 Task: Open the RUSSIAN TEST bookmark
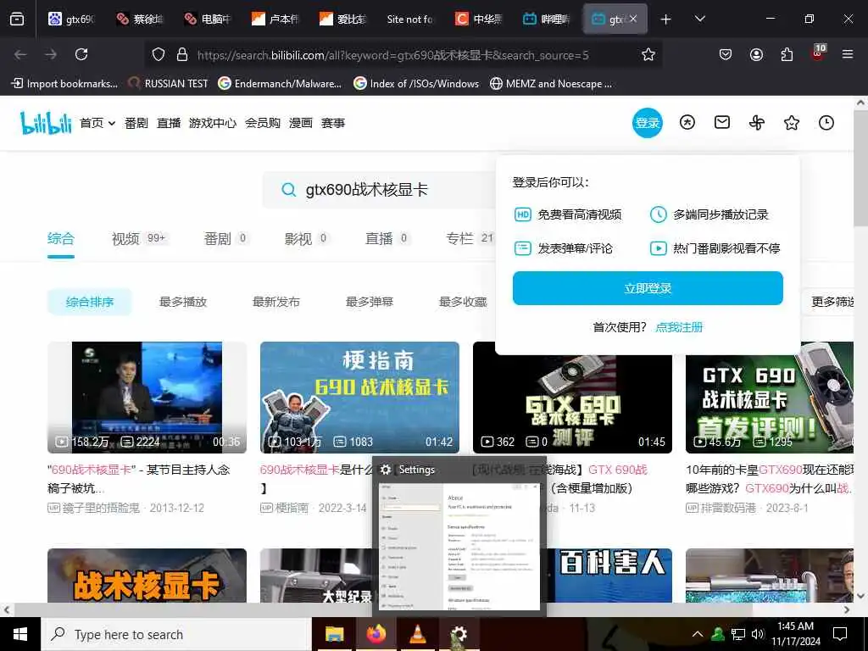coord(169,84)
